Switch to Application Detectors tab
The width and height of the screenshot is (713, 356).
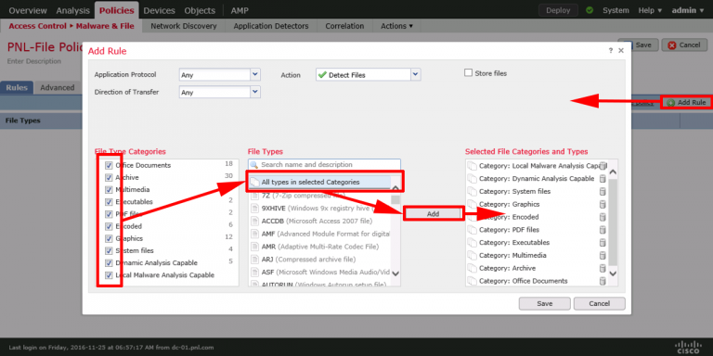[271, 26]
